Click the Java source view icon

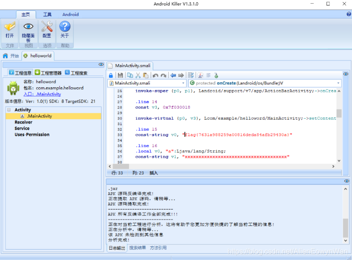click(x=200, y=75)
